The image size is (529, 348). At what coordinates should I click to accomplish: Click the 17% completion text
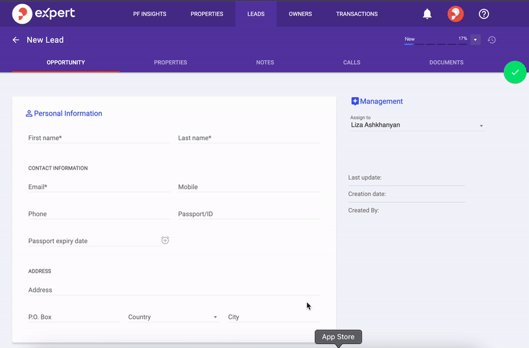pyautogui.click(x=463, y=38)
